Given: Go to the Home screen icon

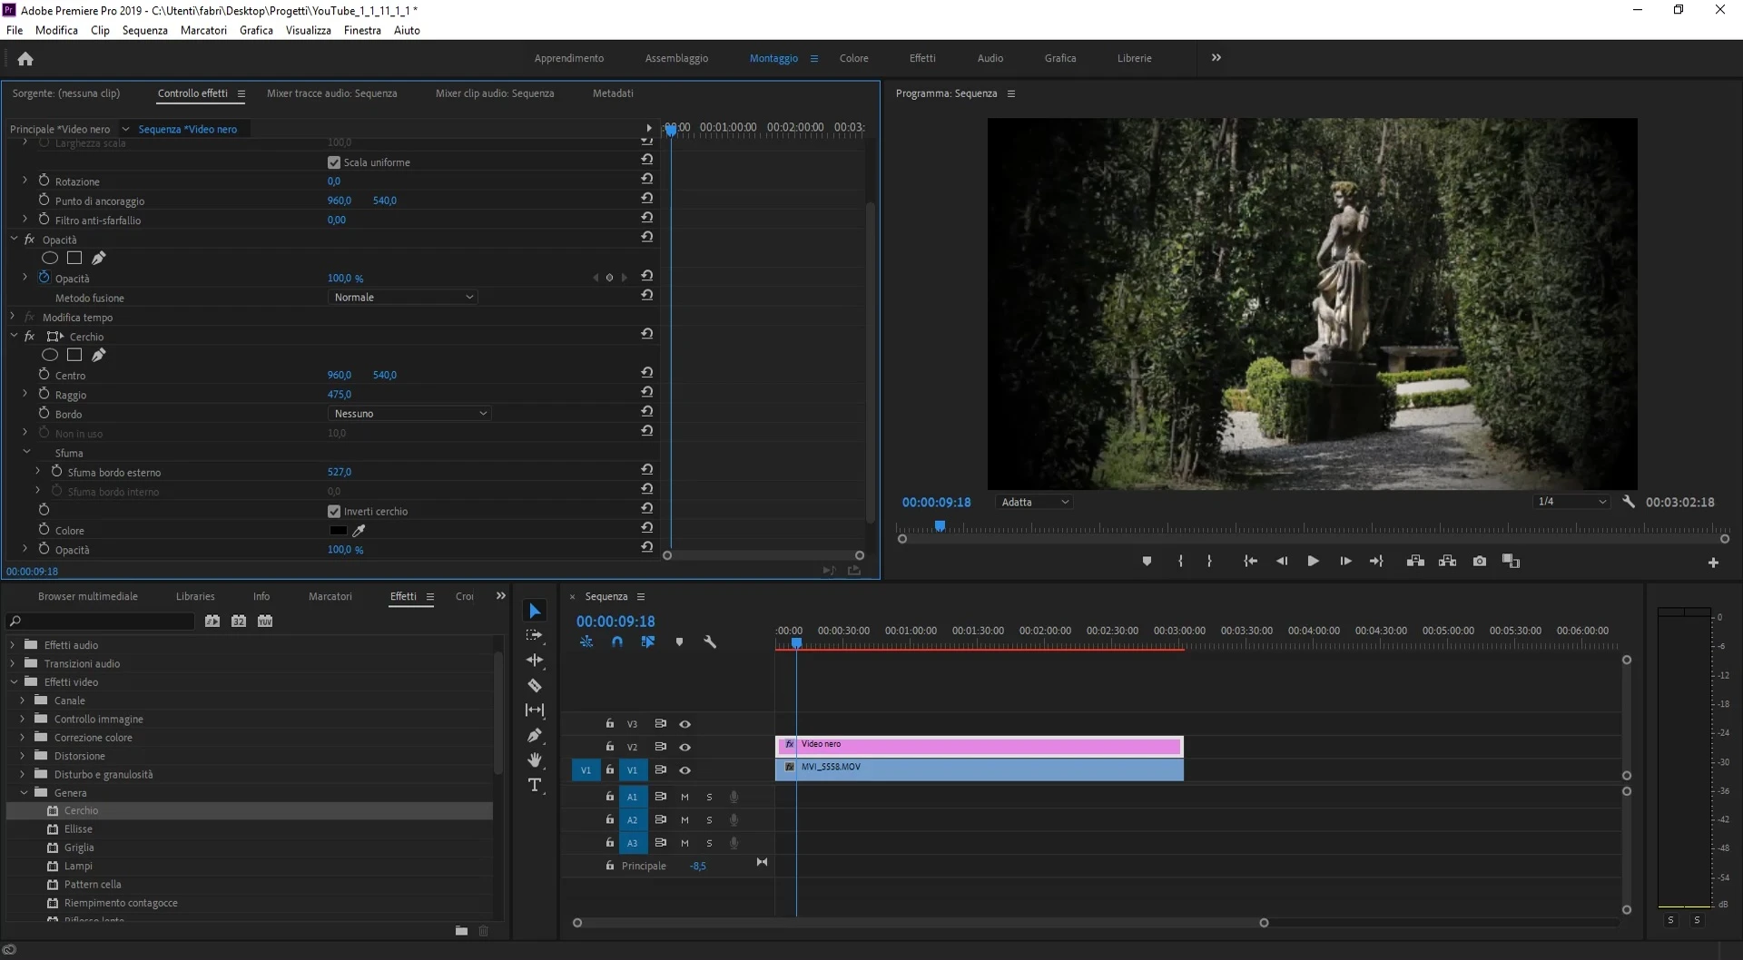Looking at the screenshot, I should (x=25, y=59).
